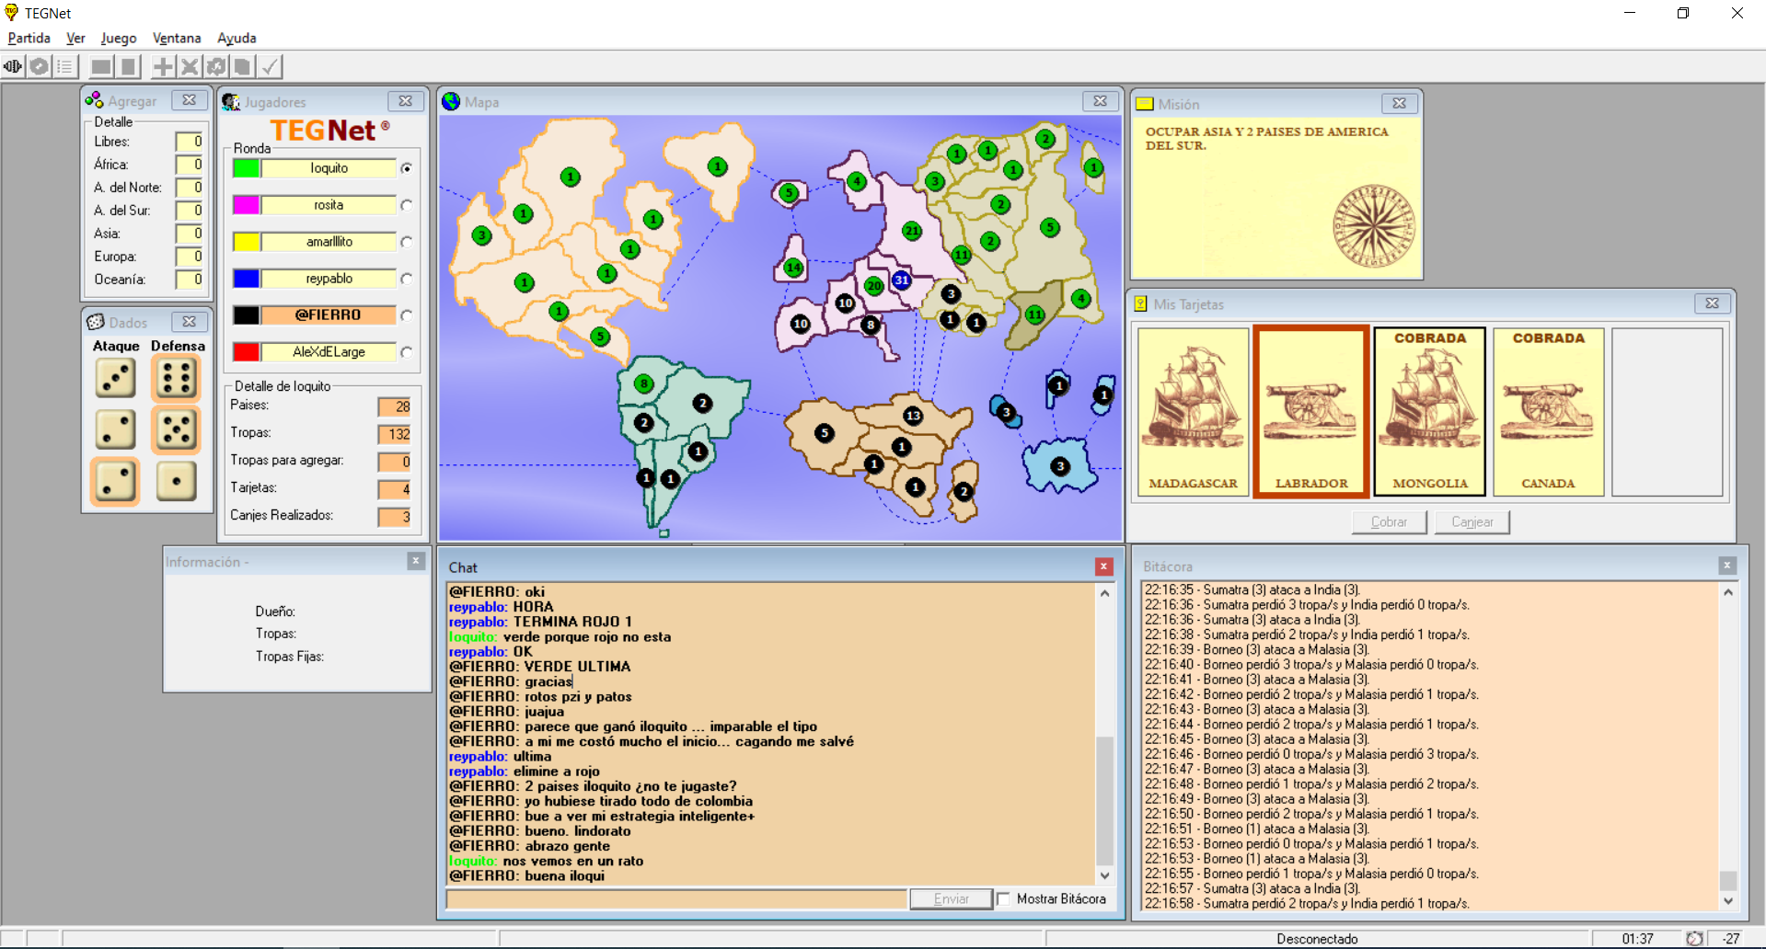The height and width of the screenshot is (949, 1766).
Task: Select AleXdELarge's round radio button
Action: (x=406, y=352)
